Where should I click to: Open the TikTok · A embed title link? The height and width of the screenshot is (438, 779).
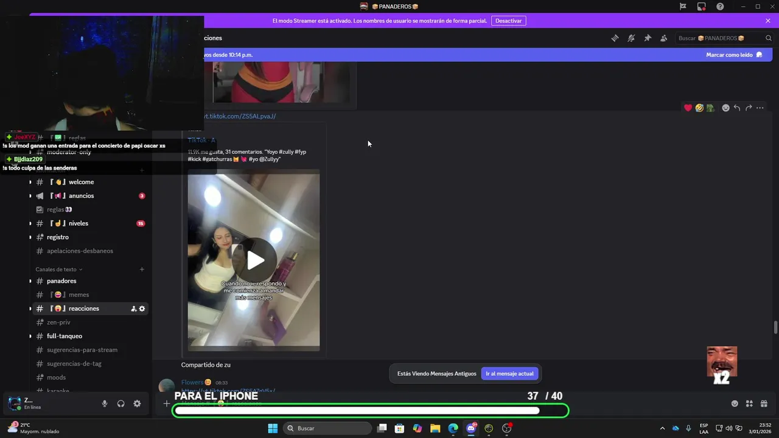[201, 140]
